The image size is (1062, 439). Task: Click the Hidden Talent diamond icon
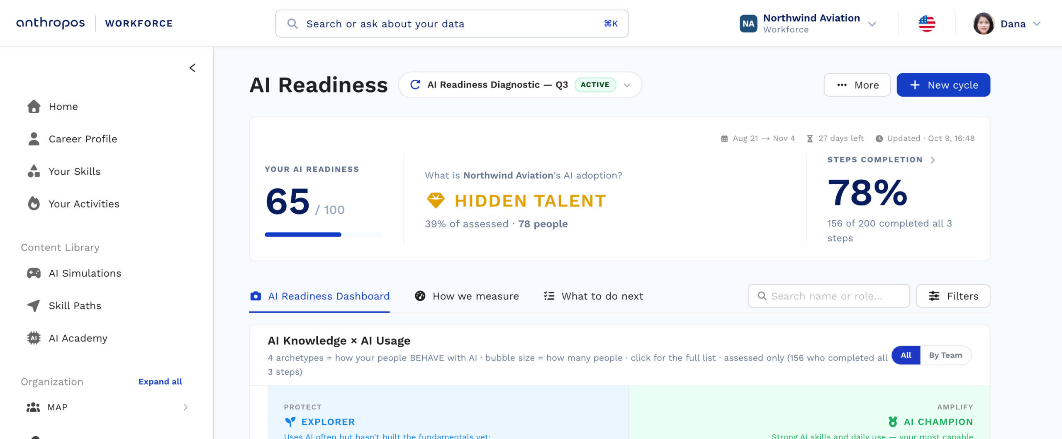436,200
